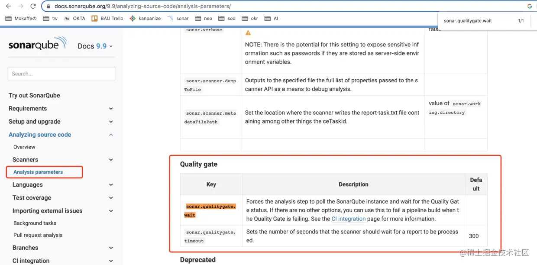The height and width of the screenshot is (265, 537).
Task: Collapse the Analyzing source code section
Action: tap(111, 135)
